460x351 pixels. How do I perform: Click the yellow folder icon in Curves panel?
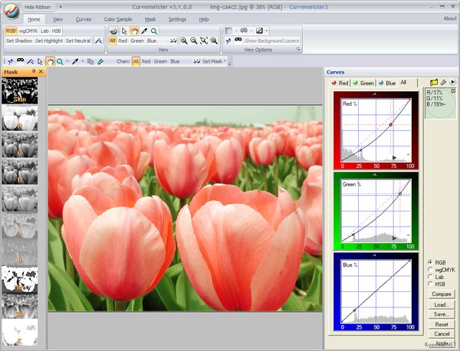pos(434,81)
